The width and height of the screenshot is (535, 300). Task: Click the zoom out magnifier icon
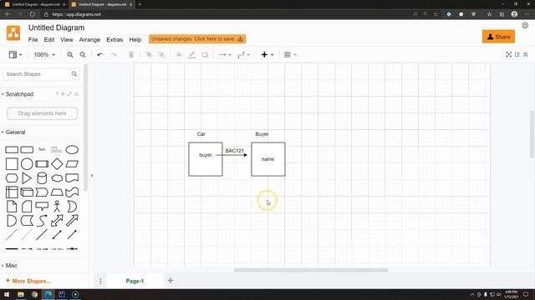[x=83, y=55]
